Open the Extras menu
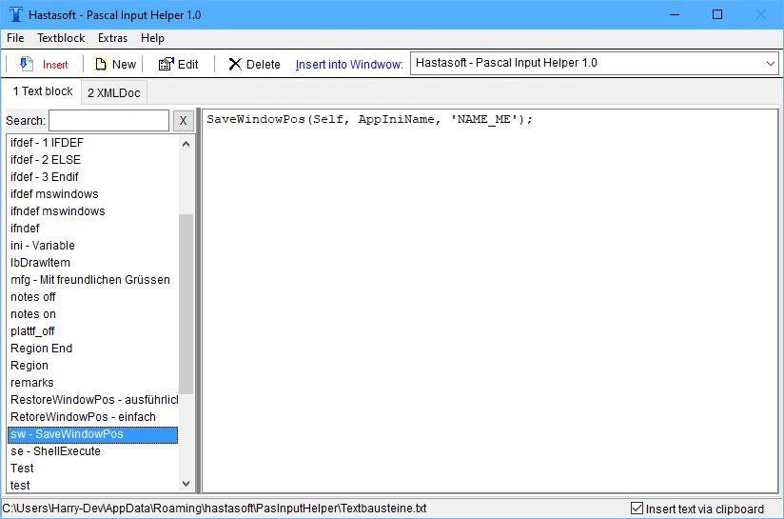This screenshot has height=519, width=784. pos(112,38)
